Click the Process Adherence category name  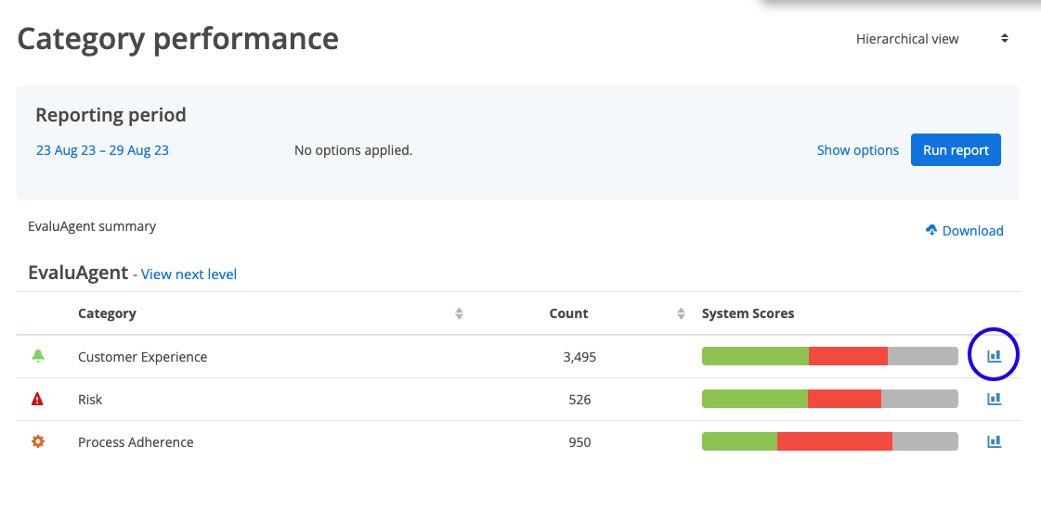136,441
